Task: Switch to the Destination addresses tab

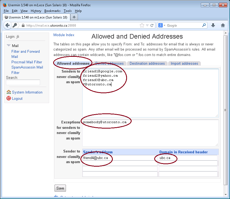Action: [x=147, y=63]
